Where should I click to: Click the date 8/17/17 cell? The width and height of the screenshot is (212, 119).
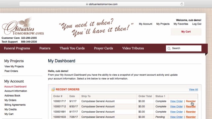[x=74, y=112]
